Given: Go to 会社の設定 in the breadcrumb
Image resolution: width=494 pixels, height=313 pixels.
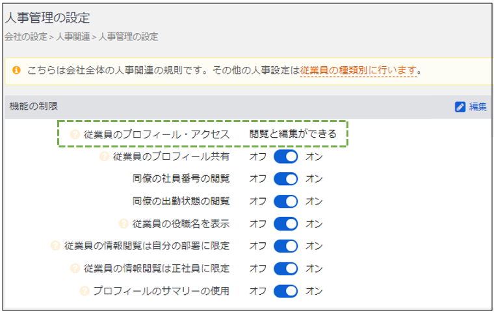Looking at the screenshot, I should pos(25,37).
